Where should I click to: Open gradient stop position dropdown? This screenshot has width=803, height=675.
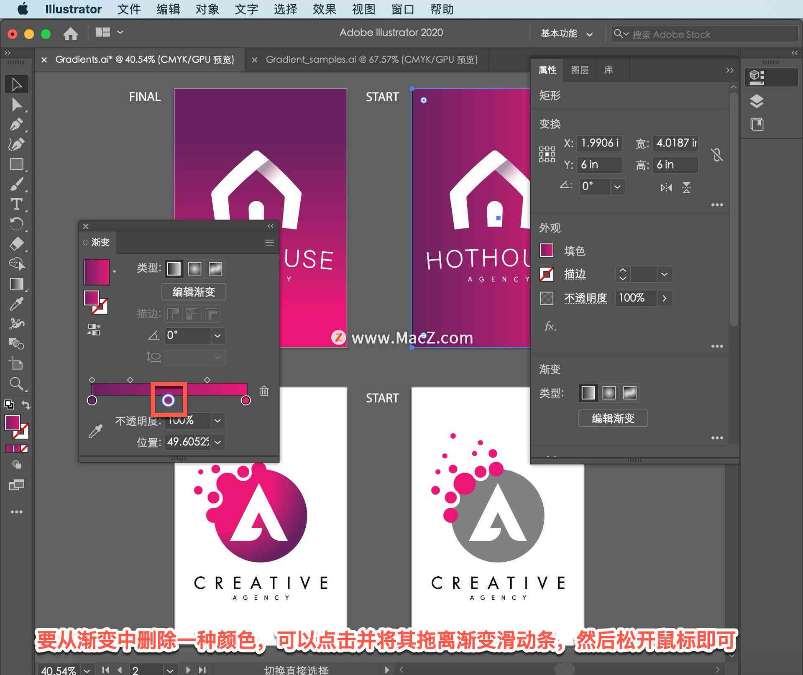click(x=217, y=442)
